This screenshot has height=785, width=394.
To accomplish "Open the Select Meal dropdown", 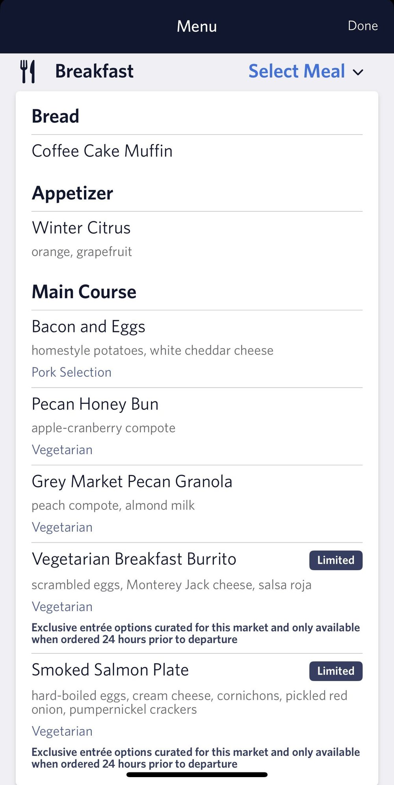I will pos(297,71).
